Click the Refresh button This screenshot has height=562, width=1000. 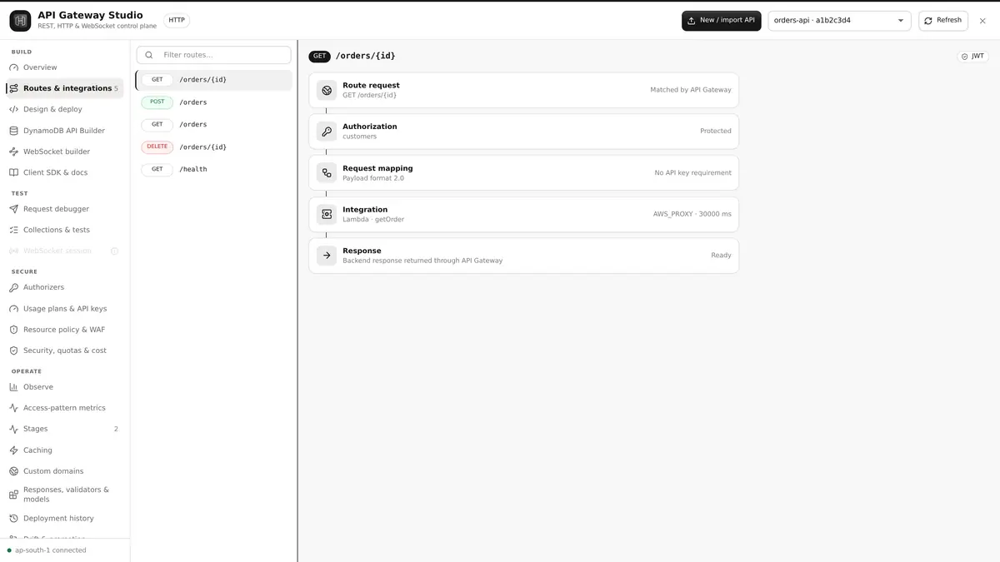pyautogui.click(x=942, y=21)
